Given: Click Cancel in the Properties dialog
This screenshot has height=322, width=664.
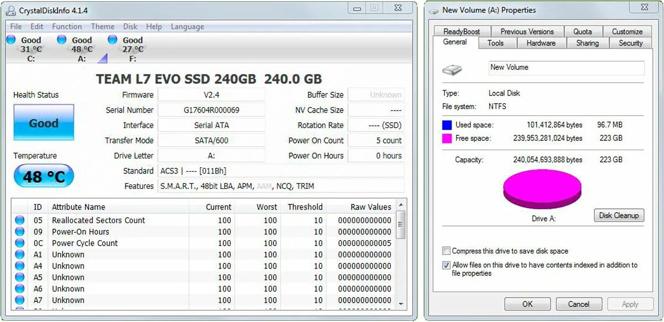Looking at the screenshot, I should (x=578, y=304).
